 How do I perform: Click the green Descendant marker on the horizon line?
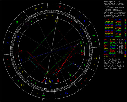[82, 51]
